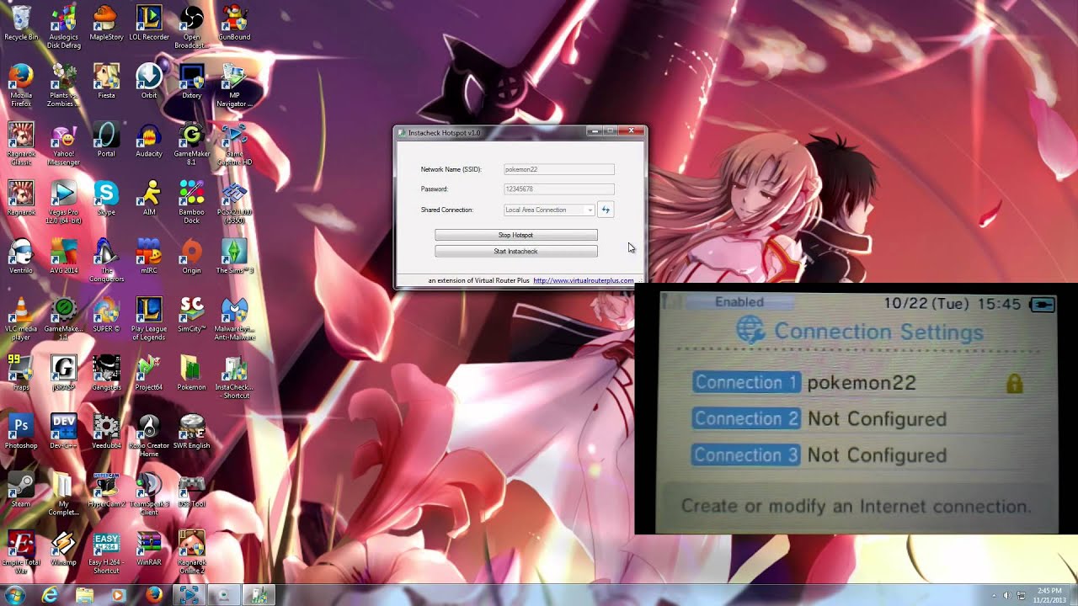
Task: Open the Shared Connection dropdown
Action: click(549, 210)
